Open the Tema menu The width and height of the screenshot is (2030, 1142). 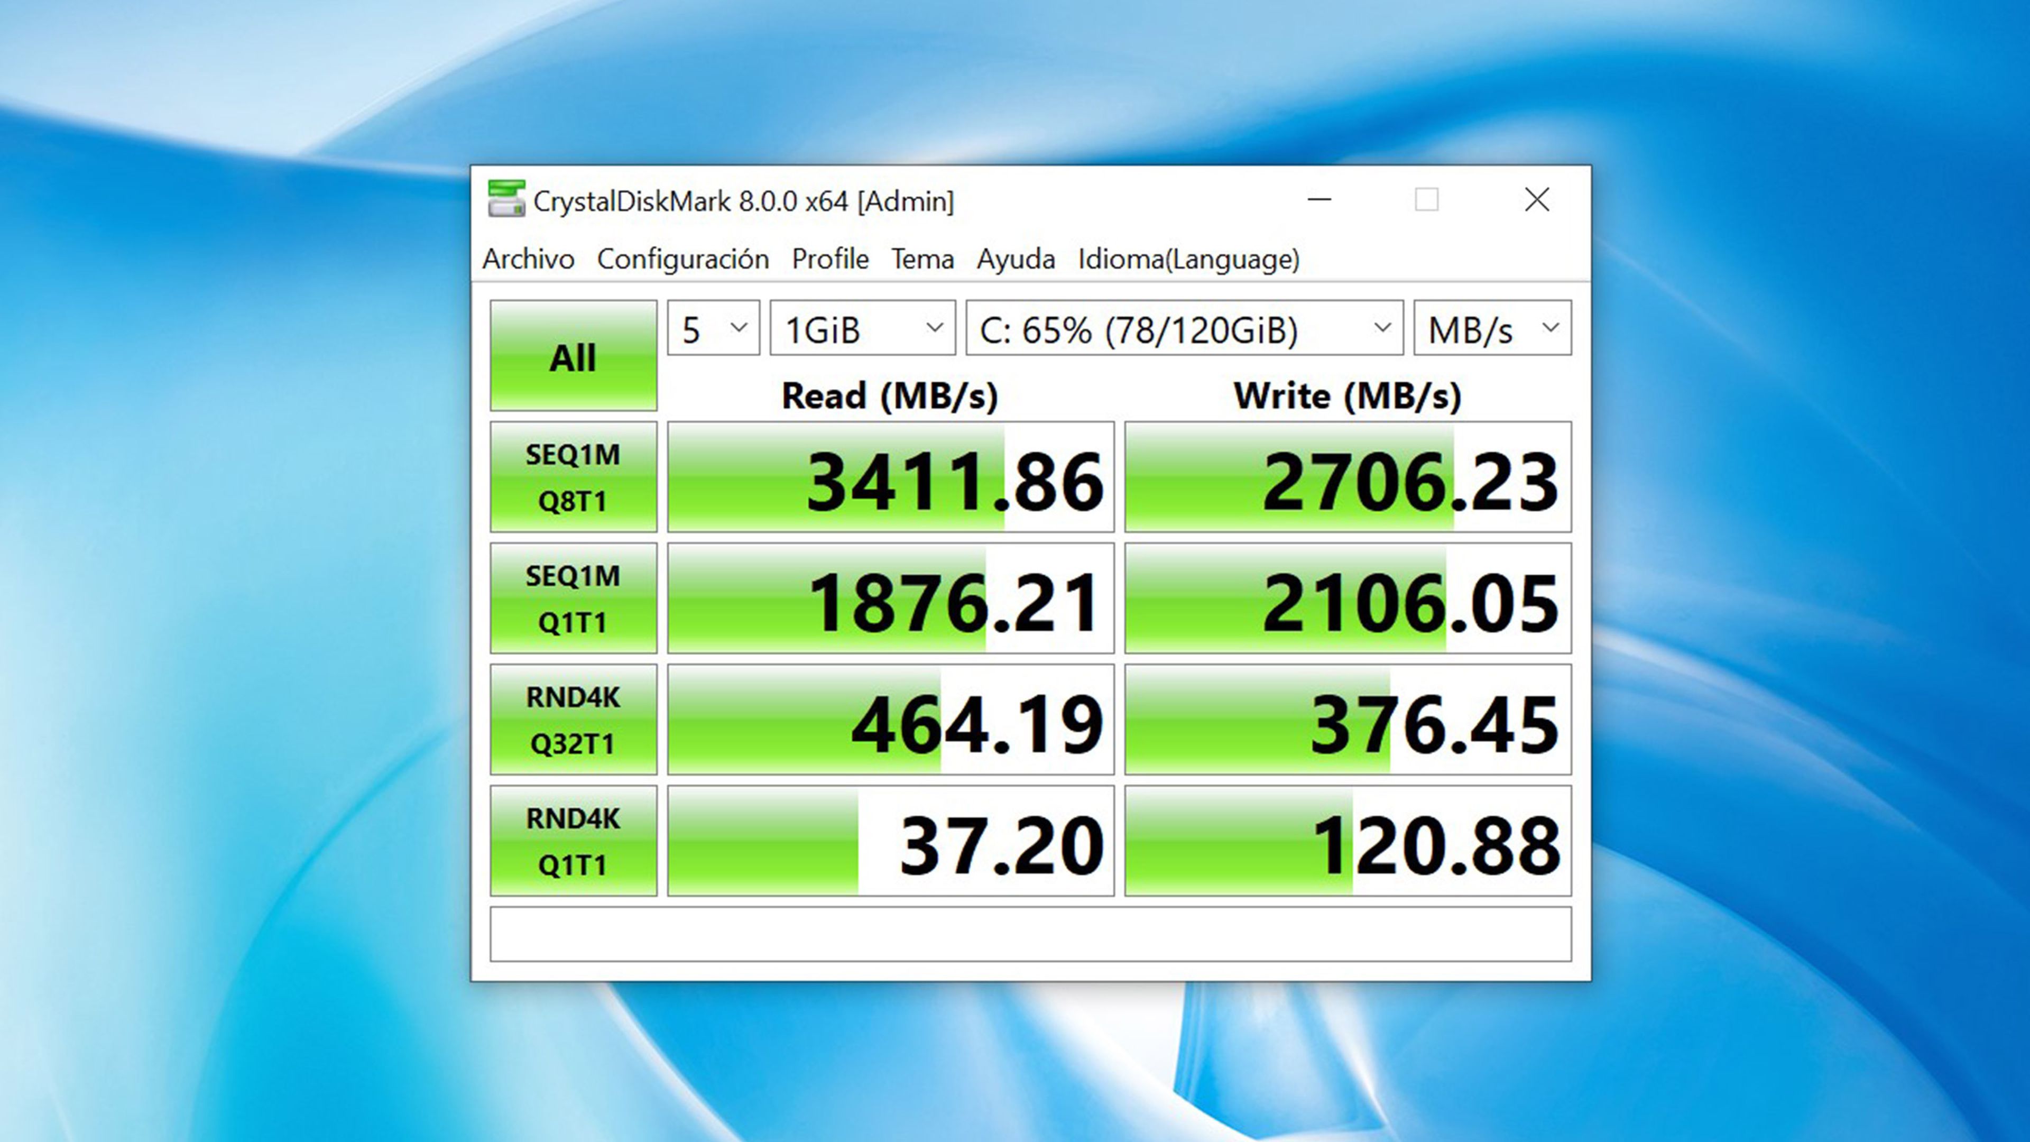pos(922,259)
